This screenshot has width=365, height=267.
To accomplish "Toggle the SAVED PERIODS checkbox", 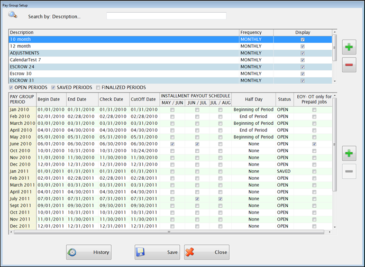I will tap(53, 88).
